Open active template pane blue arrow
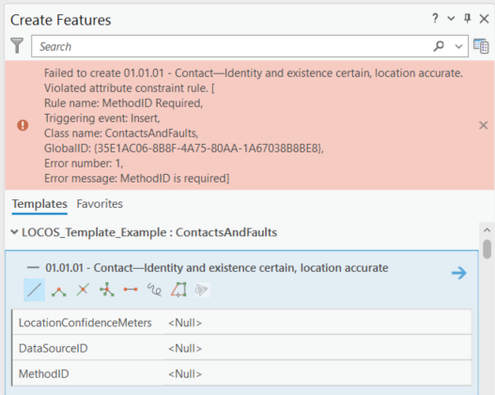Viewport: 495px width, 395px height. (x=459, y=273)
